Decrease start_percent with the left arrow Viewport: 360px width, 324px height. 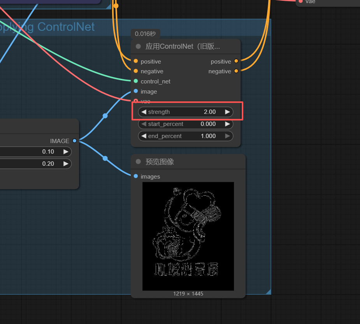pyautogui.click(x=144, y=124)
